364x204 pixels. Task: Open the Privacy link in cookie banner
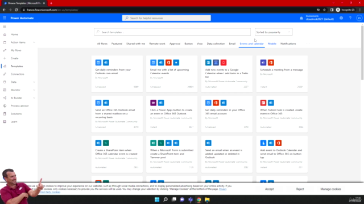(x=222, y=189)
